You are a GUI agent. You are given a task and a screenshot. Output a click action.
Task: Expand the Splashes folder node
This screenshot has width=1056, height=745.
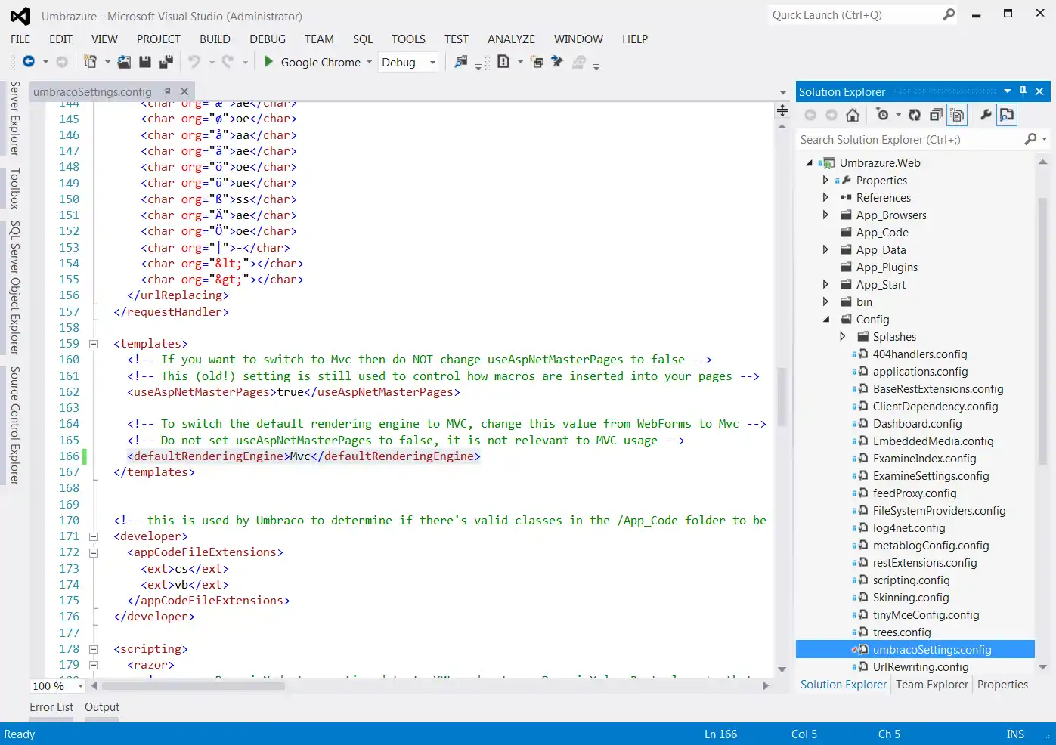tap(842, 336)
